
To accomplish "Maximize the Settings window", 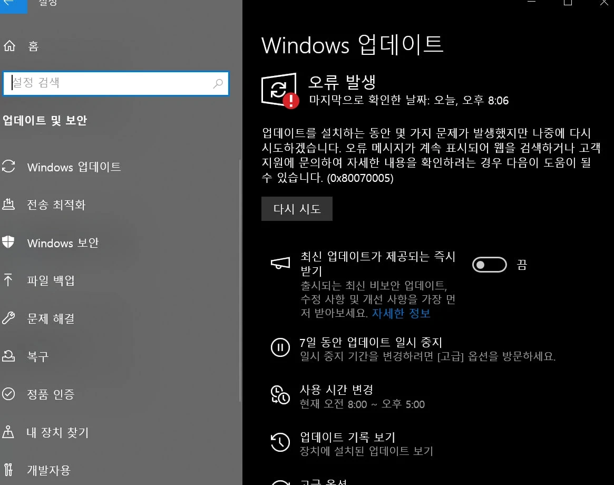I will [x=568, y=3].
